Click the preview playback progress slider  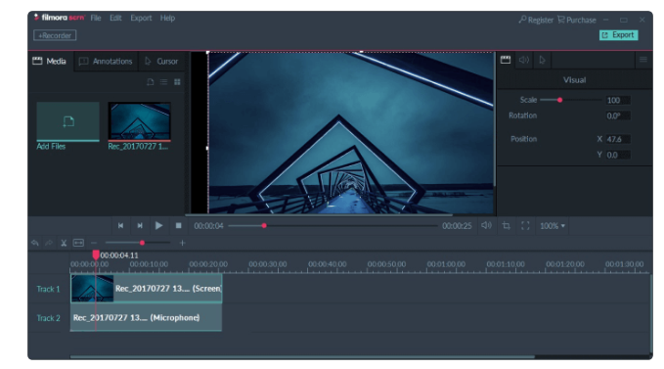point(332,226)
